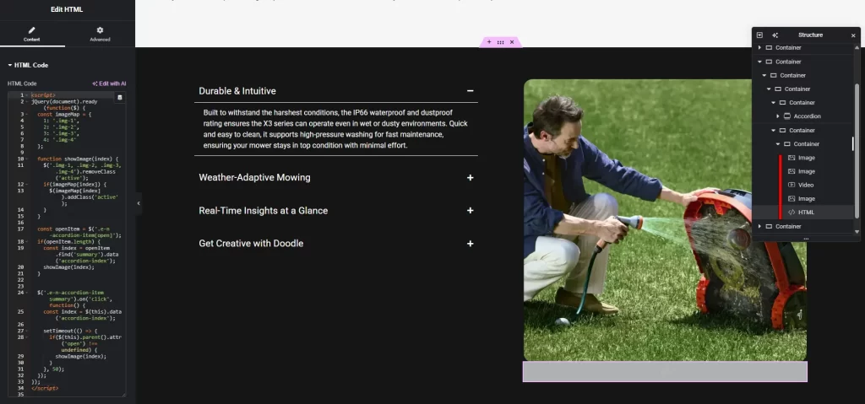Collapse the HTML Code section
This screenshot has width=865, height=404.
coord(28,65)
